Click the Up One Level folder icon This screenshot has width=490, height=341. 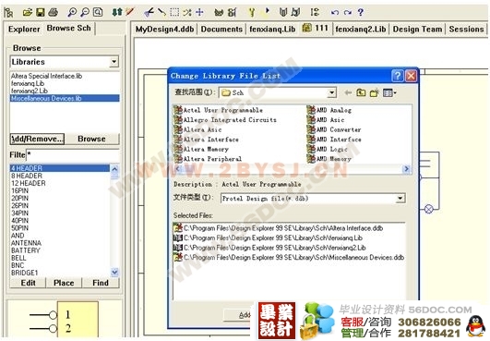(x=361, y=92)
